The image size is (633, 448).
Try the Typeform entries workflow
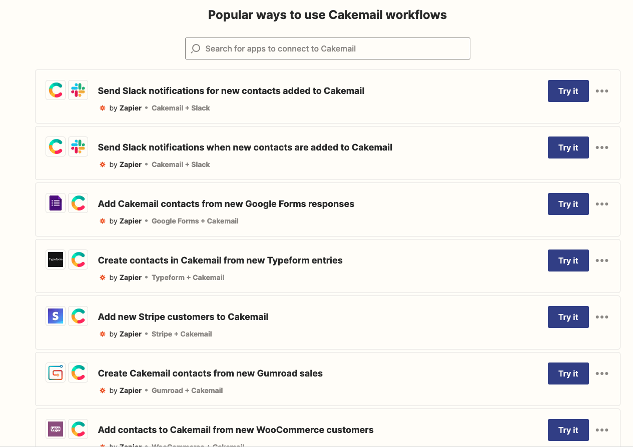(568, 260)
